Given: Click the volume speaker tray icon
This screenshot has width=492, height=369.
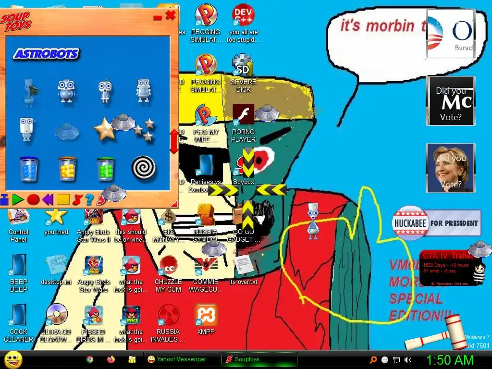Looking at the screenshot, I should (408, 360).
